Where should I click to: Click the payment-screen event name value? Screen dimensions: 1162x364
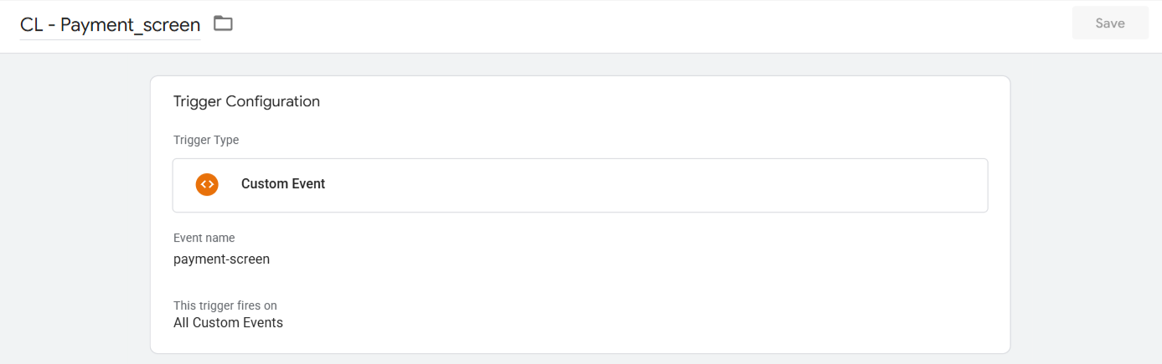[x=221, y=259]
